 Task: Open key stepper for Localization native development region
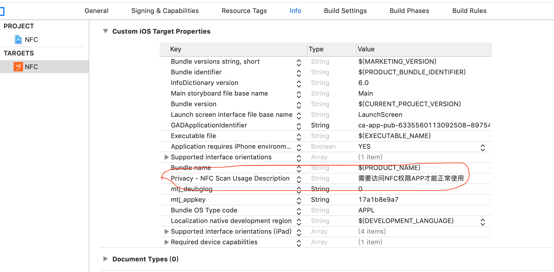(x=299, y=222)
